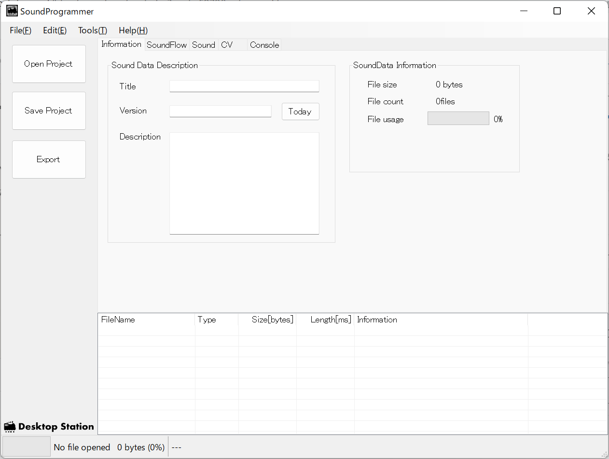Screen dimensions: 609x459
Task: Click the Desktop Station locomotive logo
Action: tap(10, 427)
